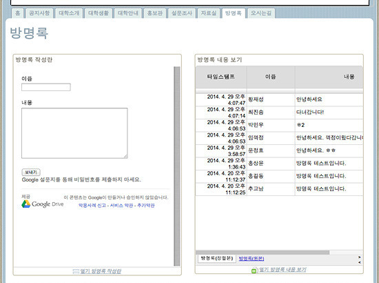Open the Google Drive logo
This screenshot has width=379, height=283.
coord(43,204)
